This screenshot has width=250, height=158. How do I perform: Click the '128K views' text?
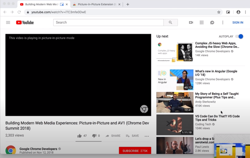[202, 83]
